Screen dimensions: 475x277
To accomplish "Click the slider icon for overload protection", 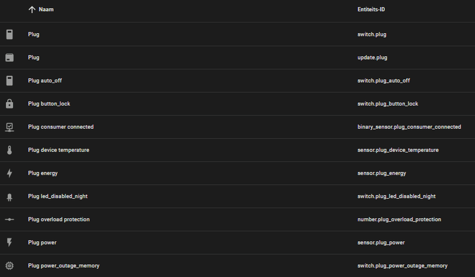I will point(9,219).
